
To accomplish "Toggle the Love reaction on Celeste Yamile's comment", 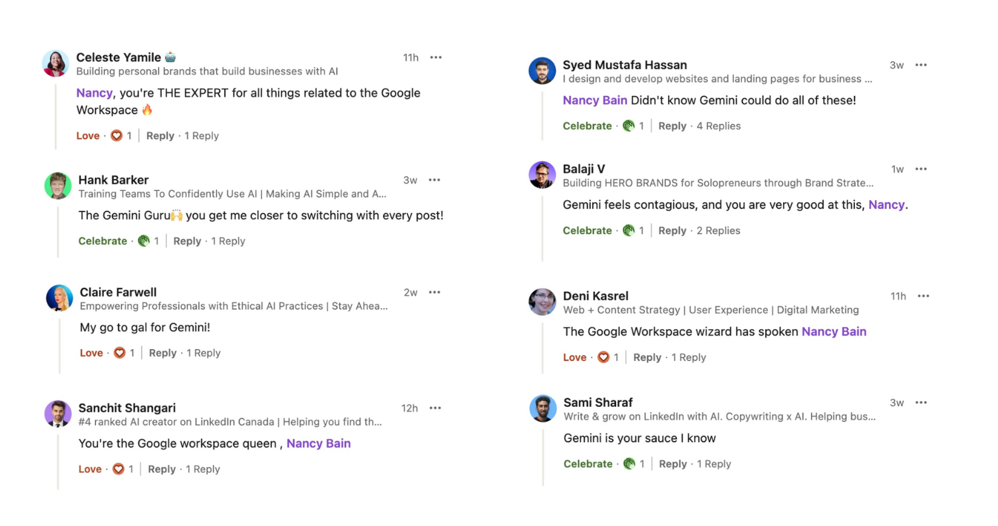I will [87, 135].
